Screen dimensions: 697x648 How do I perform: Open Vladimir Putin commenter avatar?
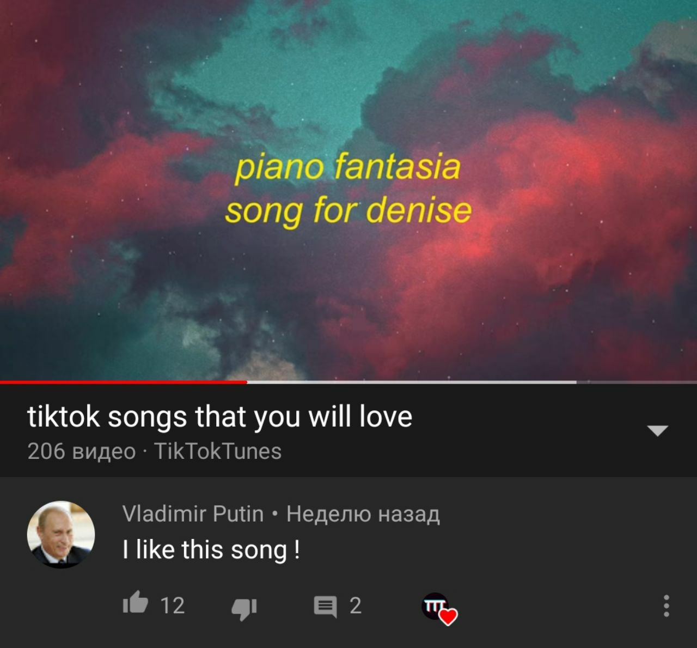click(x=61, y=534)
